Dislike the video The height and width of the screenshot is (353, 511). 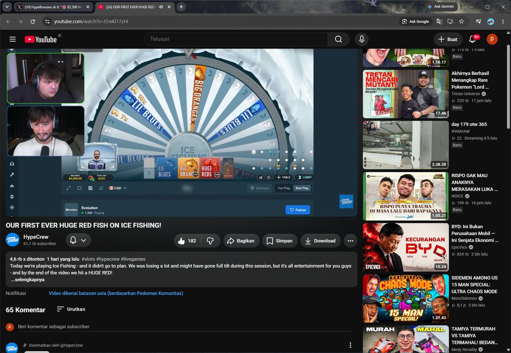pyautogui.click(x=210, y=241)
